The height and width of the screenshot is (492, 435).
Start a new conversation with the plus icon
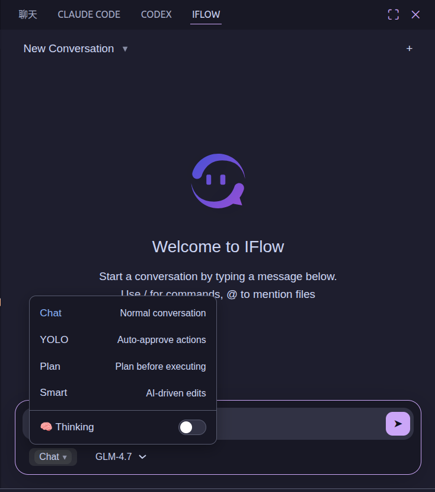[x=410, y=49]
